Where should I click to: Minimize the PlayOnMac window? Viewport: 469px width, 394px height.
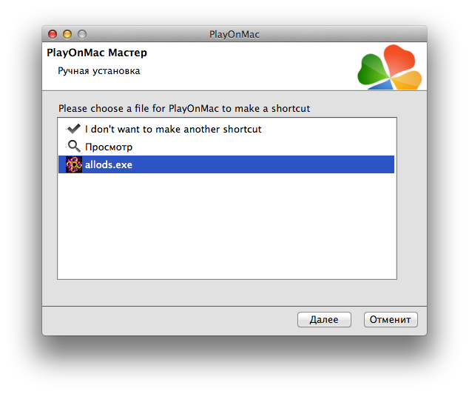click(67, 34)
